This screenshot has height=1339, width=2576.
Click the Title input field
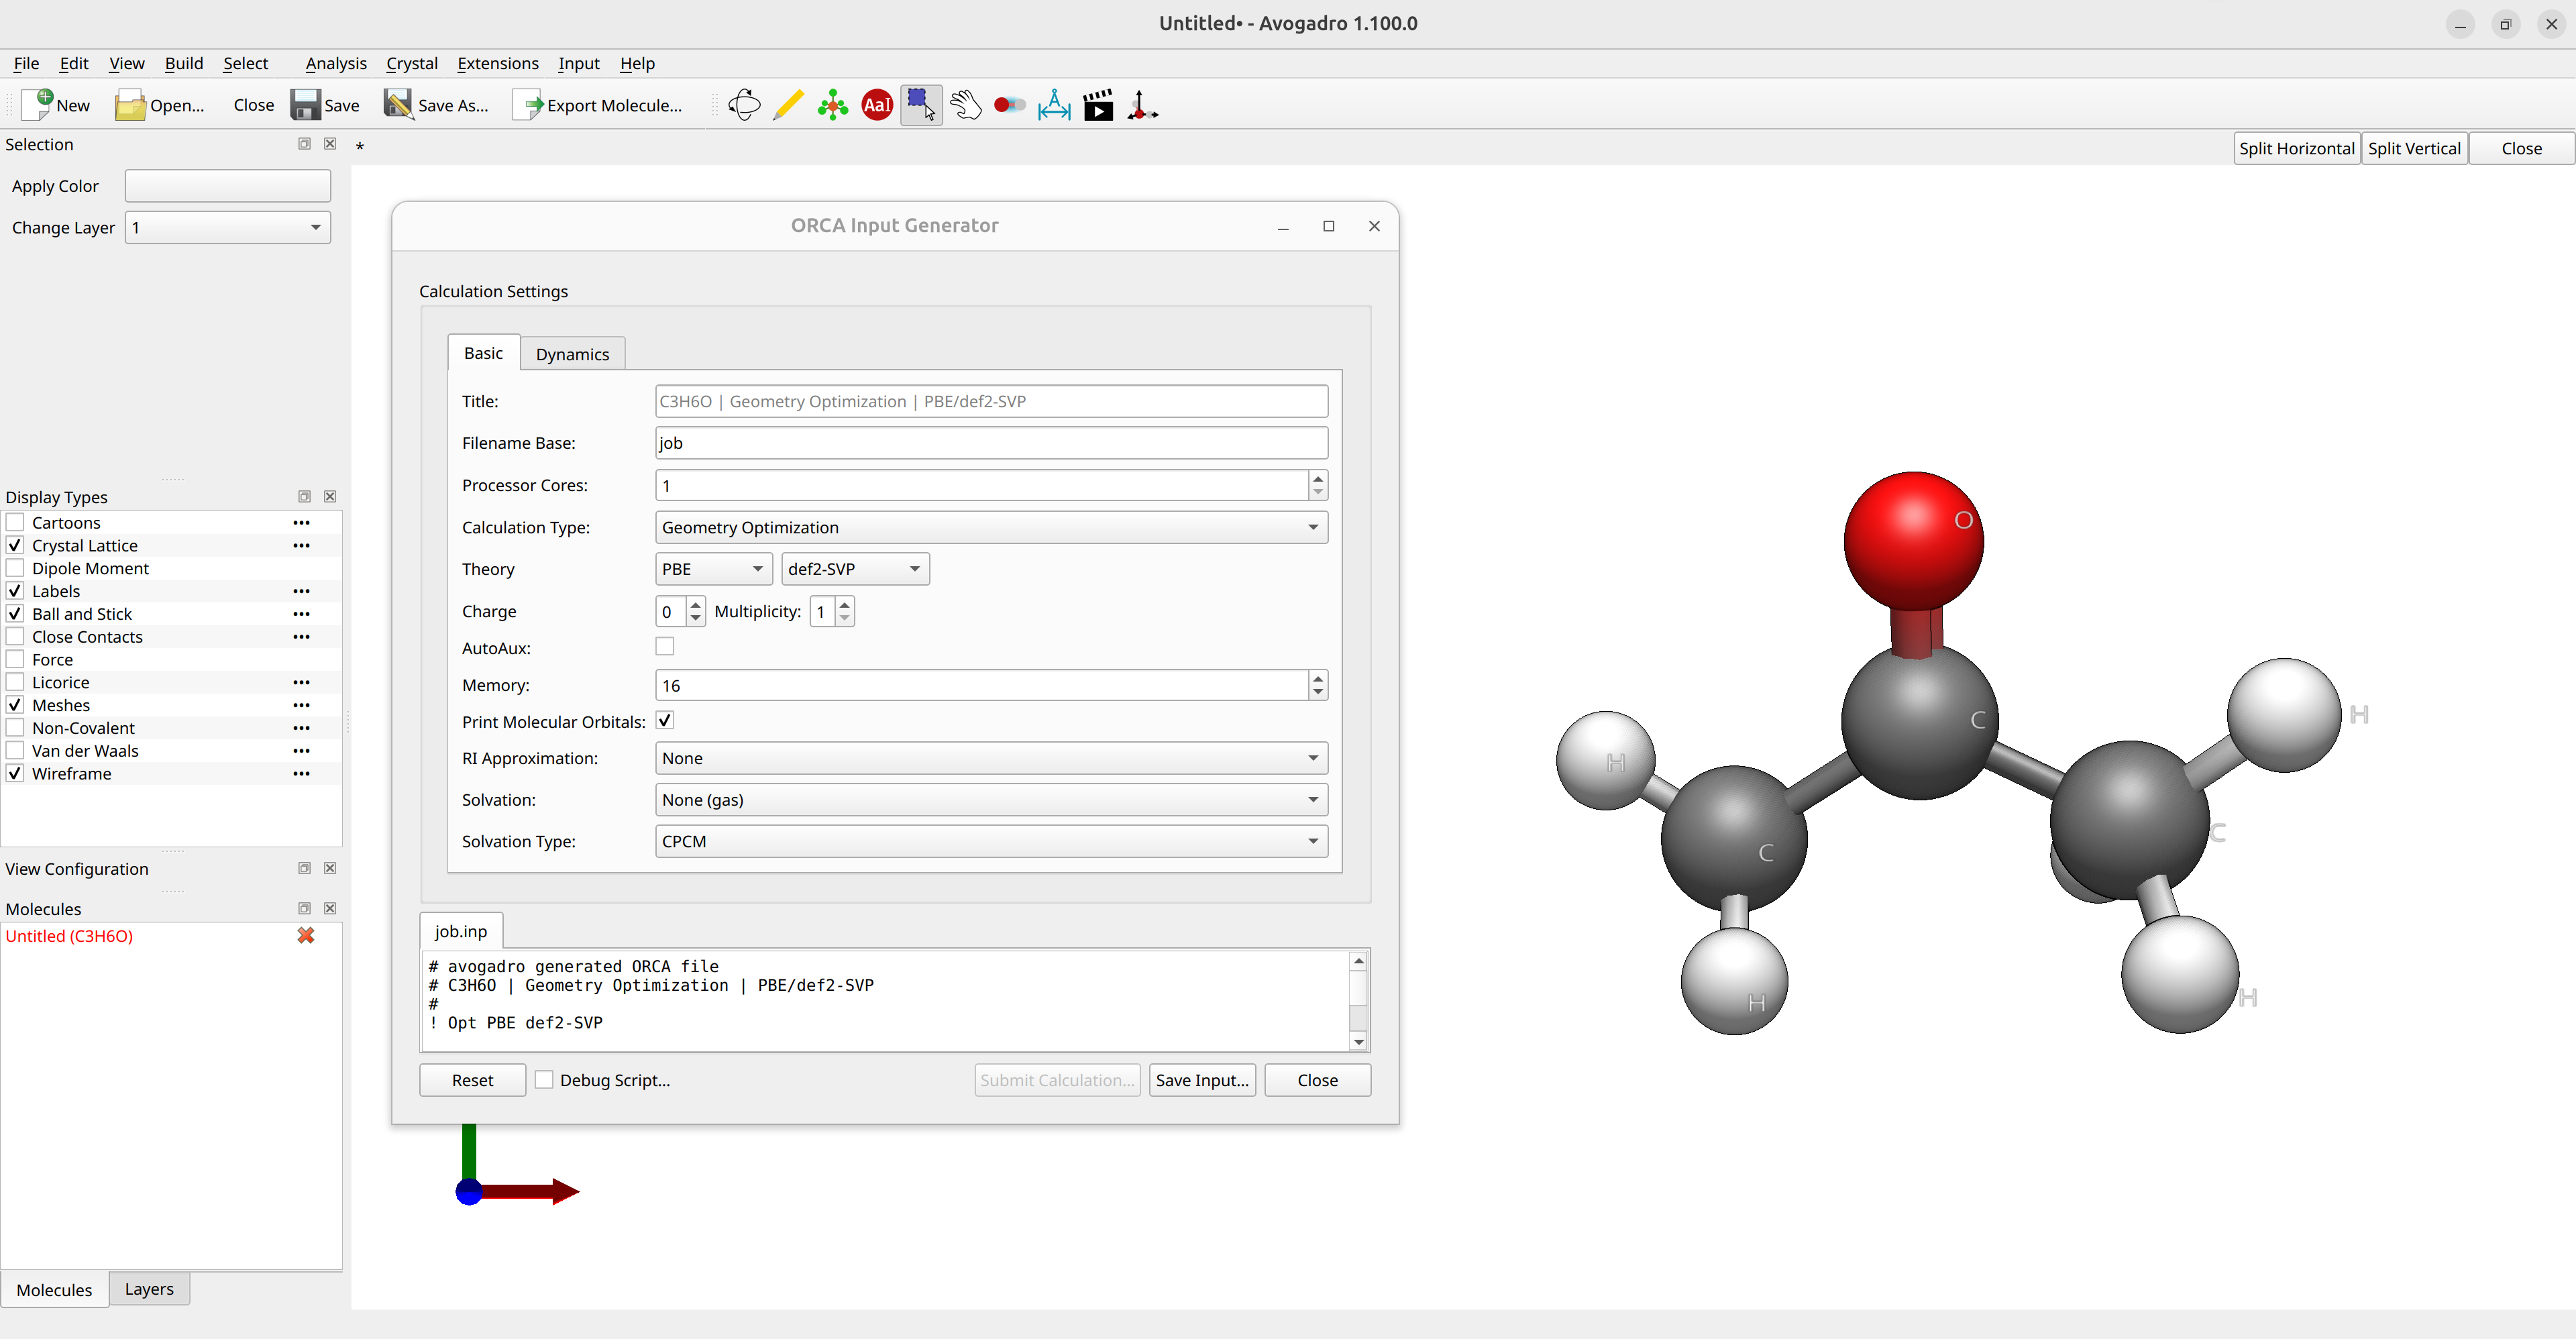click(x=991, y=401)
